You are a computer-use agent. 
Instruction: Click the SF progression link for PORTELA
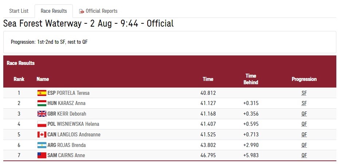tap(304, 93)
